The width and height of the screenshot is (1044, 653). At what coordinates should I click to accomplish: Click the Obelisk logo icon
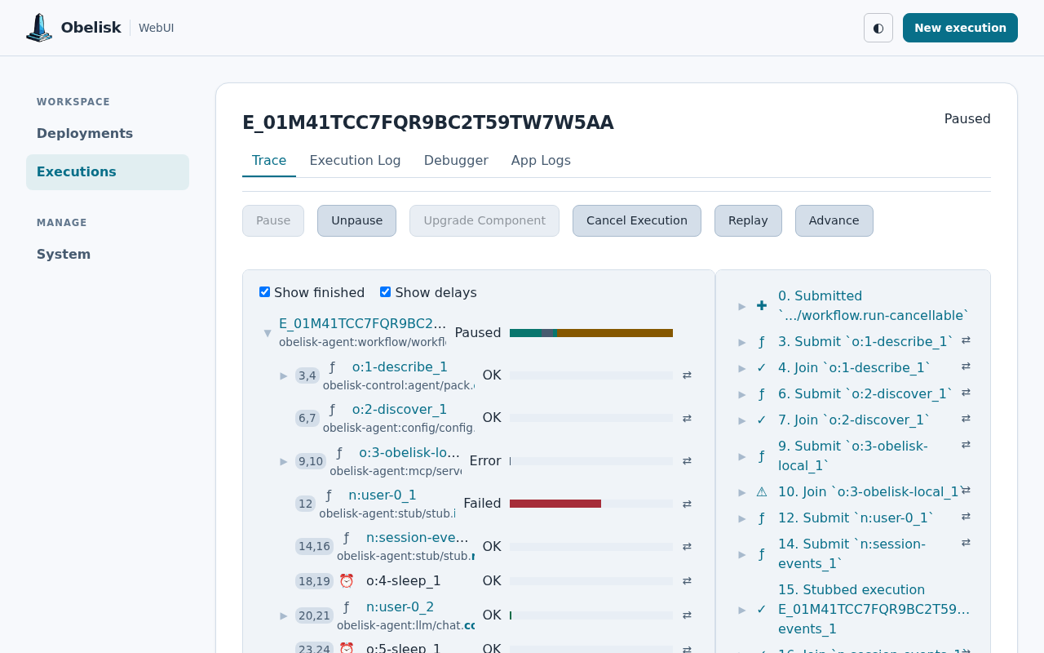pos(39,28)
